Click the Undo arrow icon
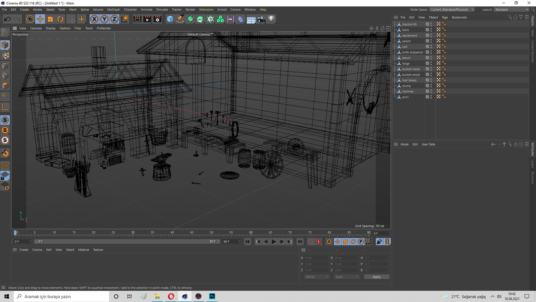This screenshot has height=302, width=536. tap(7, 19)
